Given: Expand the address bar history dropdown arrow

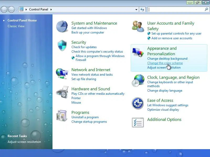Looking at the screenshot, I should coord(136,9).
